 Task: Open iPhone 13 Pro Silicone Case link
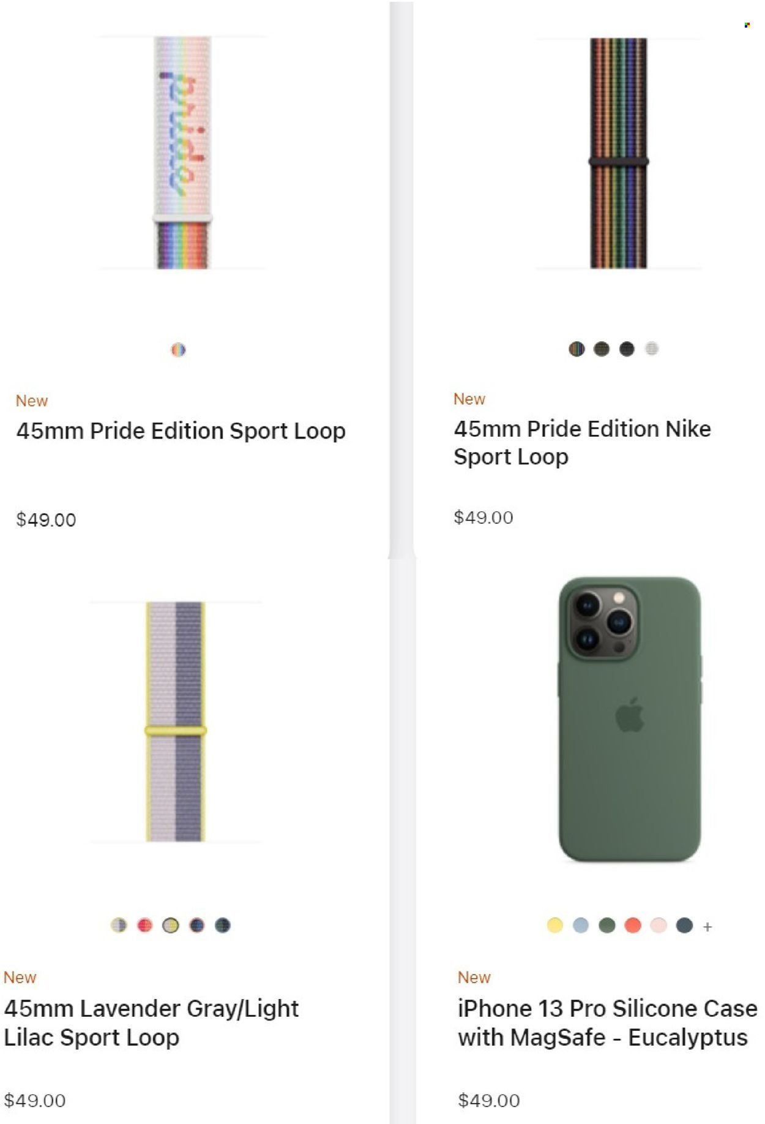607,1022
